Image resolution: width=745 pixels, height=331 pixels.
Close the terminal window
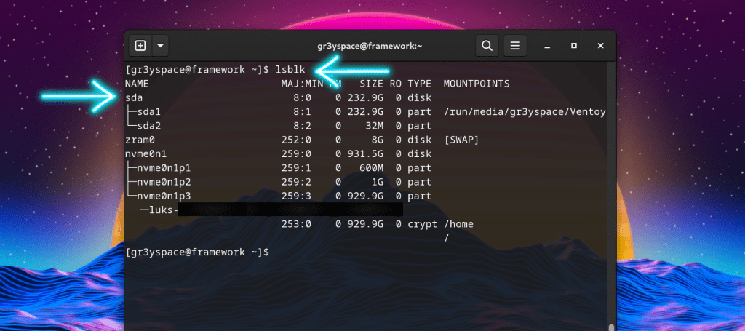point(600,46)
